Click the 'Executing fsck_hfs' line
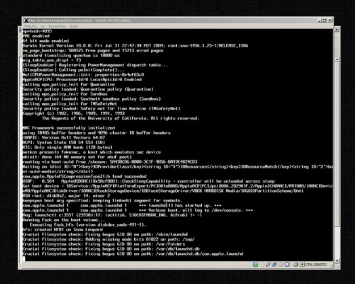Screen dimensions: 355x284 click(x=88, y=224)
